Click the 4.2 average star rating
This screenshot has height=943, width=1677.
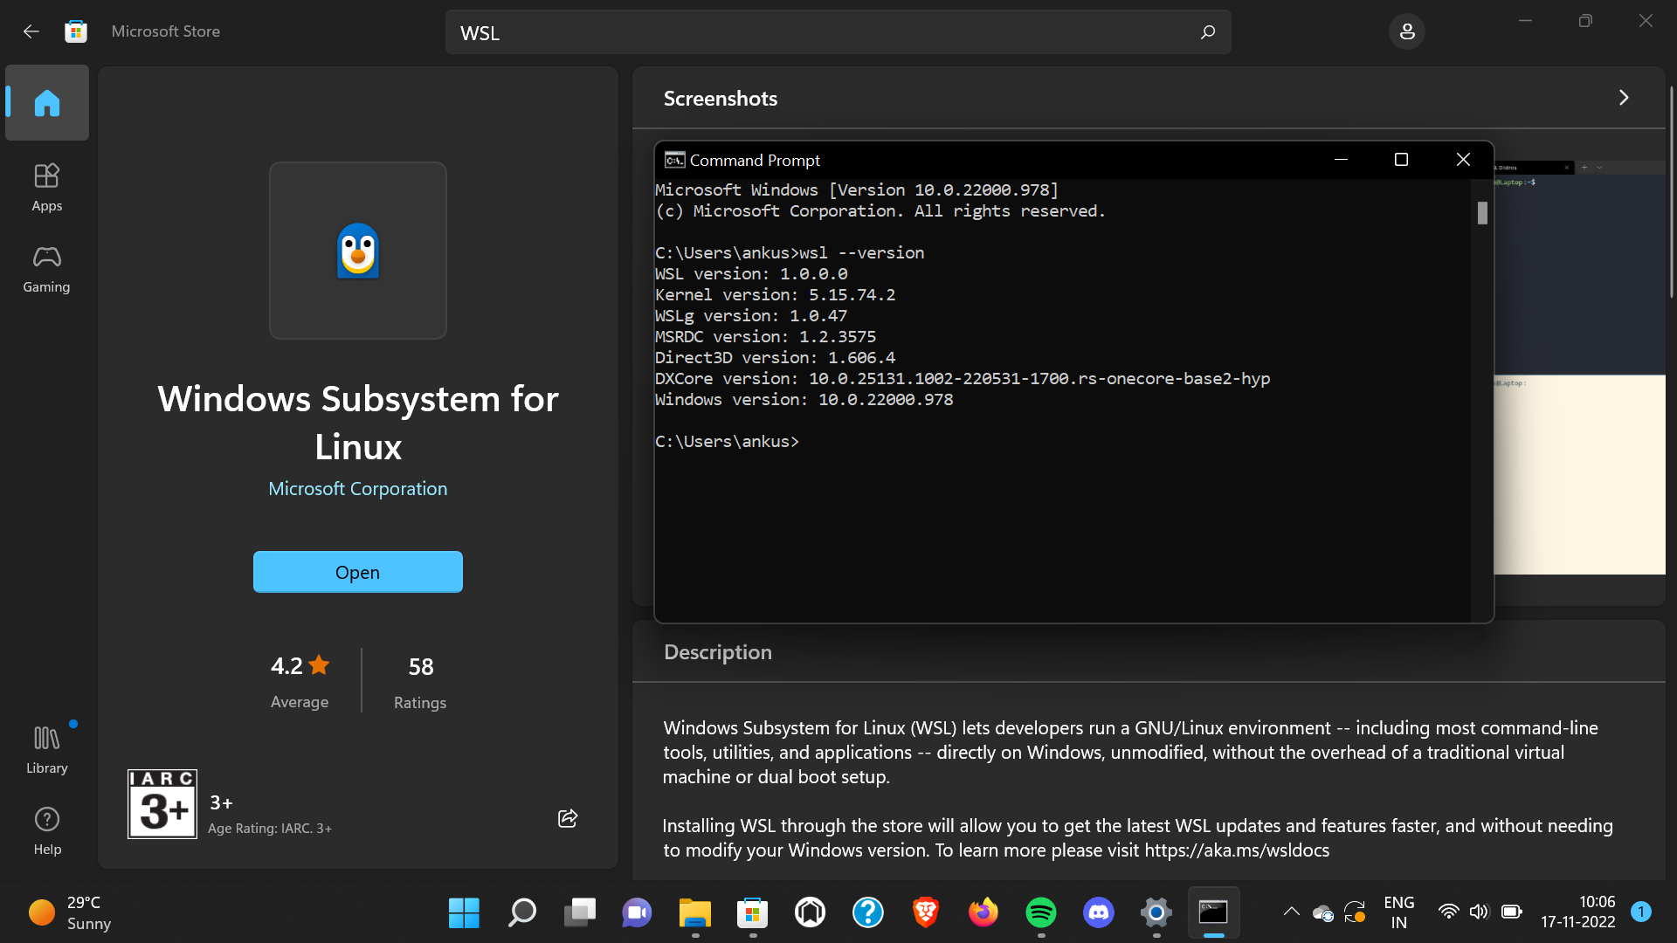tap(300, 666)
